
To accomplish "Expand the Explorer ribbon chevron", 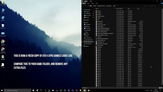I will 160,3.
